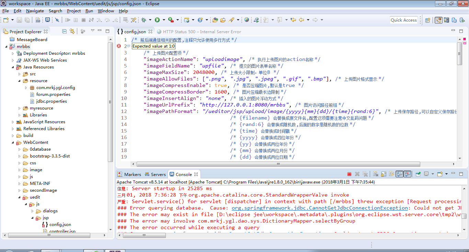Collapse the WebContent folder node
This screenshot has width=469, height=252.
(13, 142)
